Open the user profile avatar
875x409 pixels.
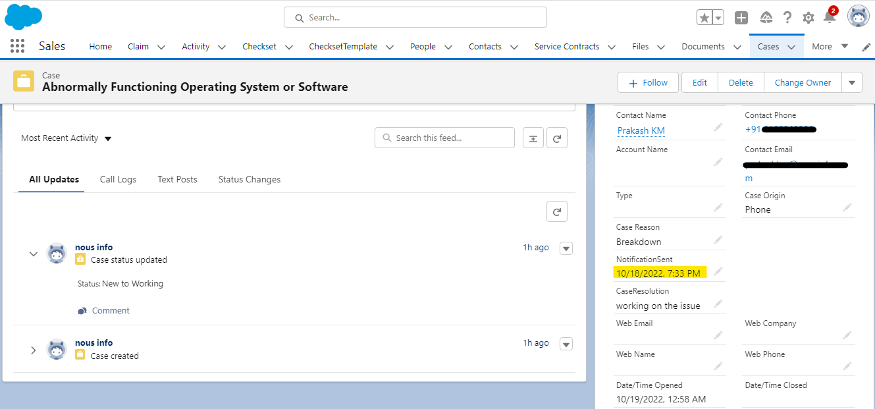click(x=858, y=16)
